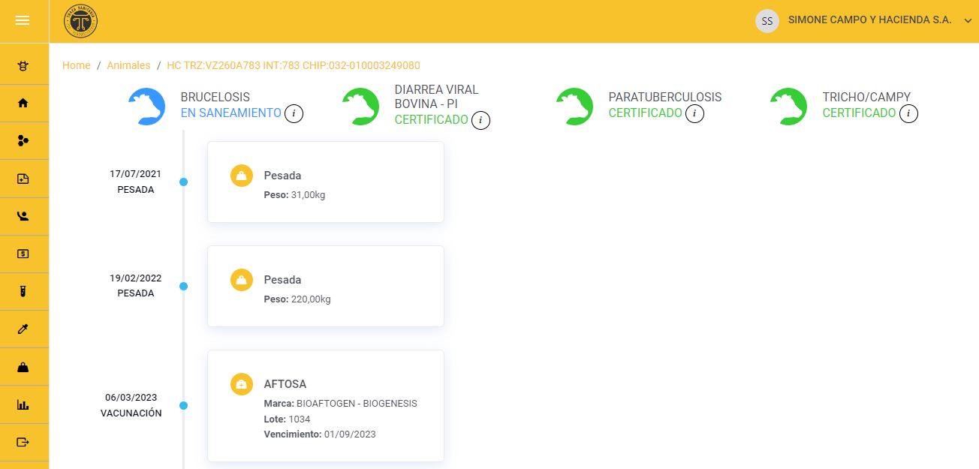Select the 19/02/2022 timeline dot
Image resolution: width=979 pixels, height=469 pixels.
click(x=184, y=286)
